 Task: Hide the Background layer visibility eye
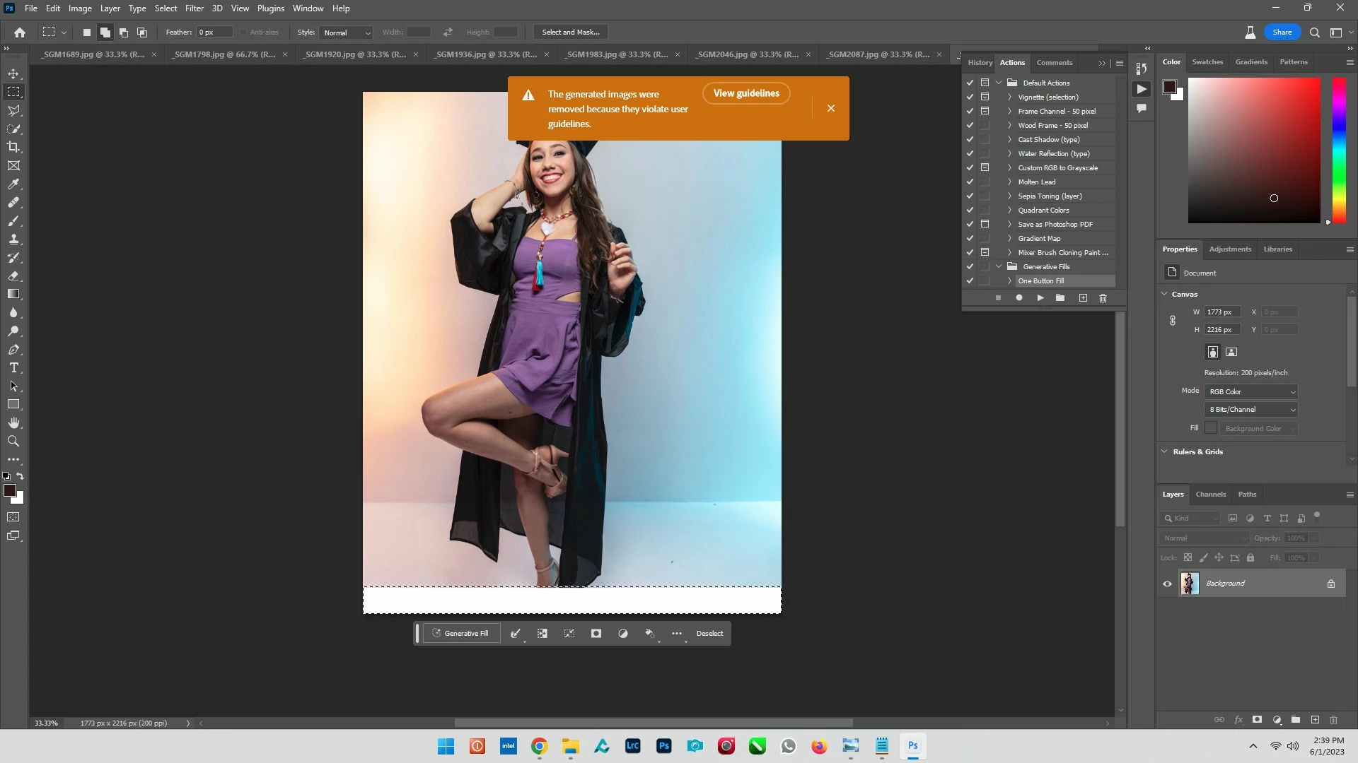point(1167,584)
